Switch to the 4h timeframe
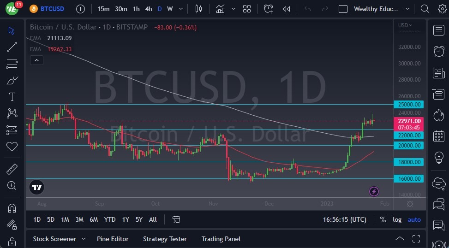This screenshot has height=248, width=449. pyautogui.click(x=148, y=9)
